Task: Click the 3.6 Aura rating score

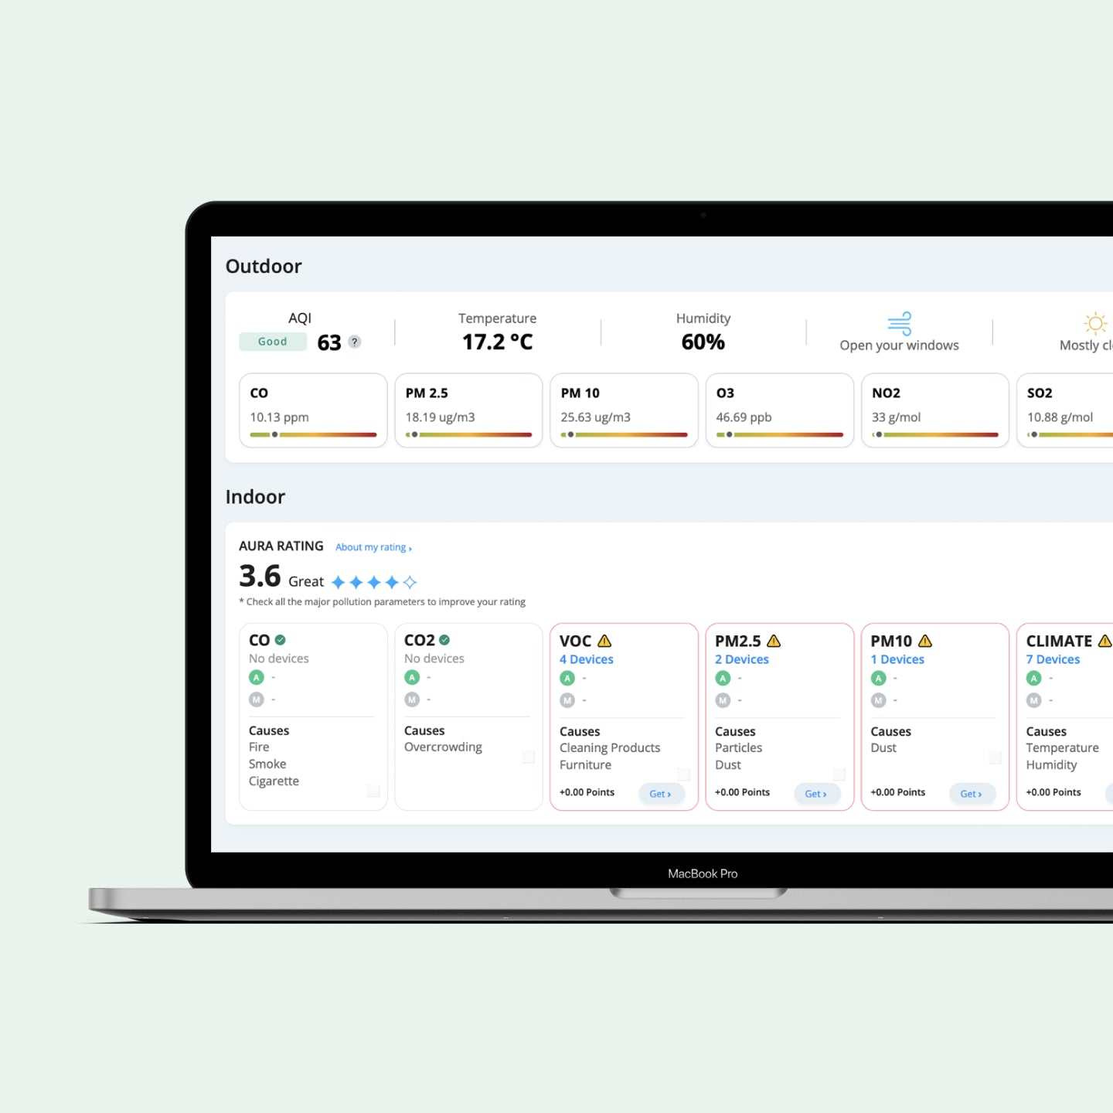Action: point(260,576)
